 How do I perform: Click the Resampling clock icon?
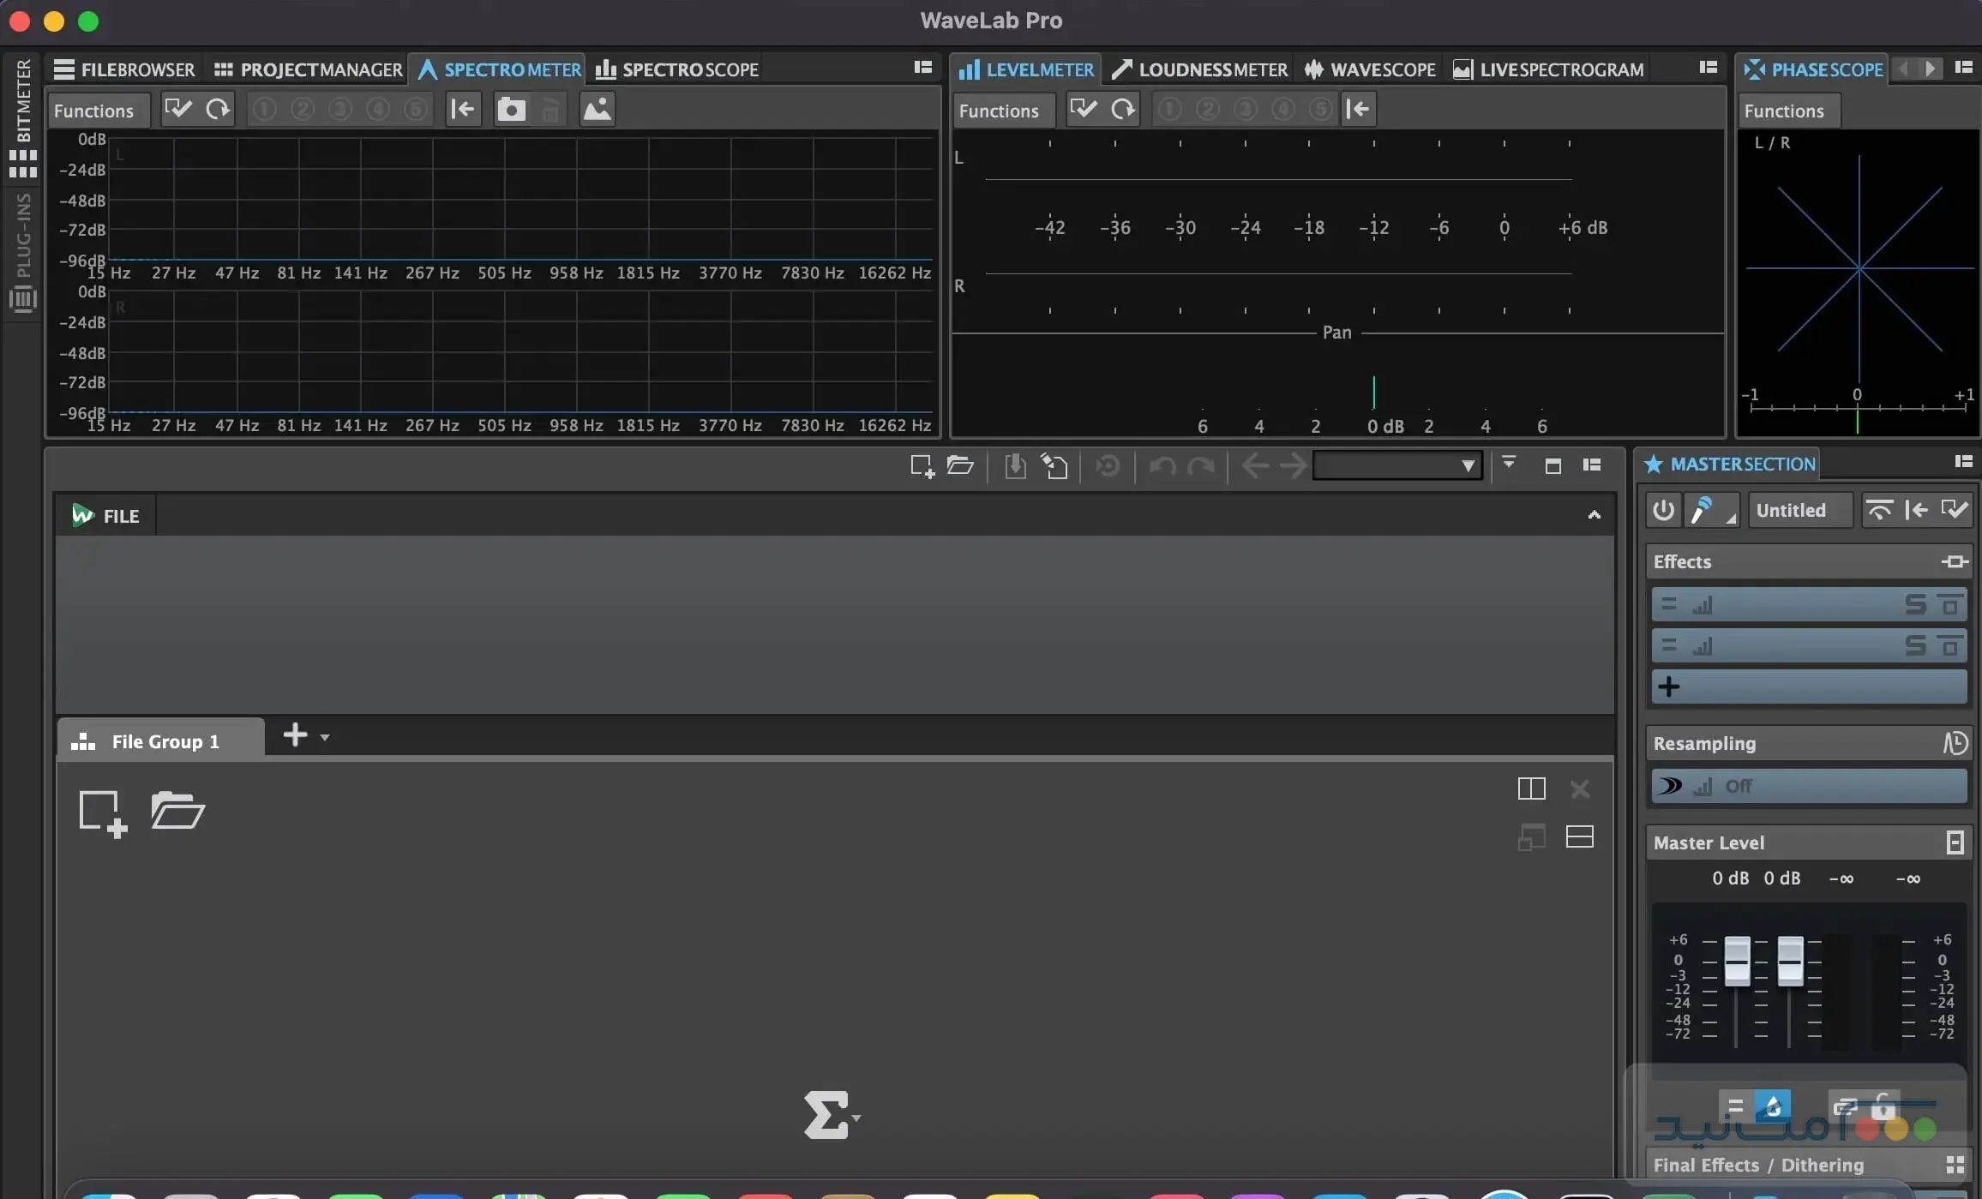[x=1955, y=743]
